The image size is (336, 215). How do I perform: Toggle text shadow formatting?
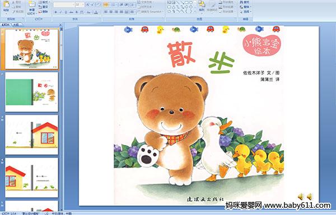(77, 12)
